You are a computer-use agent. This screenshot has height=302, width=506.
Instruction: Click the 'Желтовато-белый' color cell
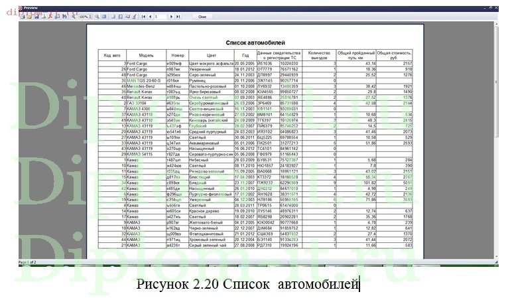(212, 222)
